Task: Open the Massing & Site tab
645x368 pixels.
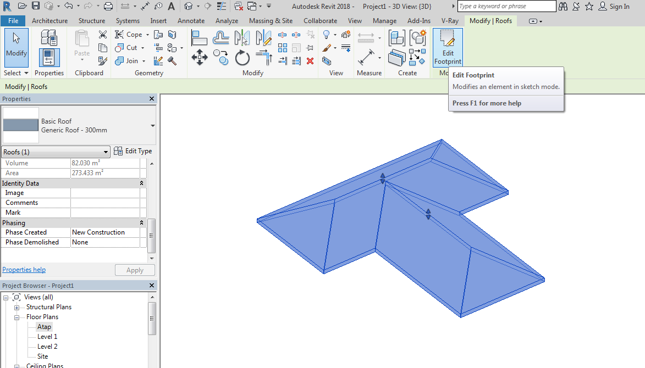Action: click(x=271, y=20)
